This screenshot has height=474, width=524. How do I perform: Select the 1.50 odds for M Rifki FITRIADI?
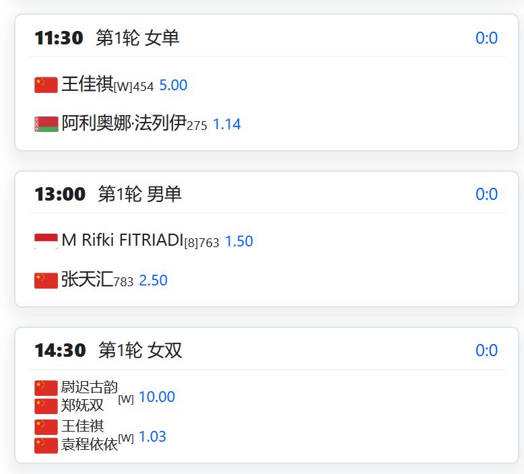pyautogui.click(x=238, y=241)
